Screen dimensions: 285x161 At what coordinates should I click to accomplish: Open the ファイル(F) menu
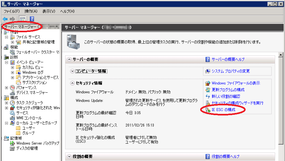click(12, 11)
